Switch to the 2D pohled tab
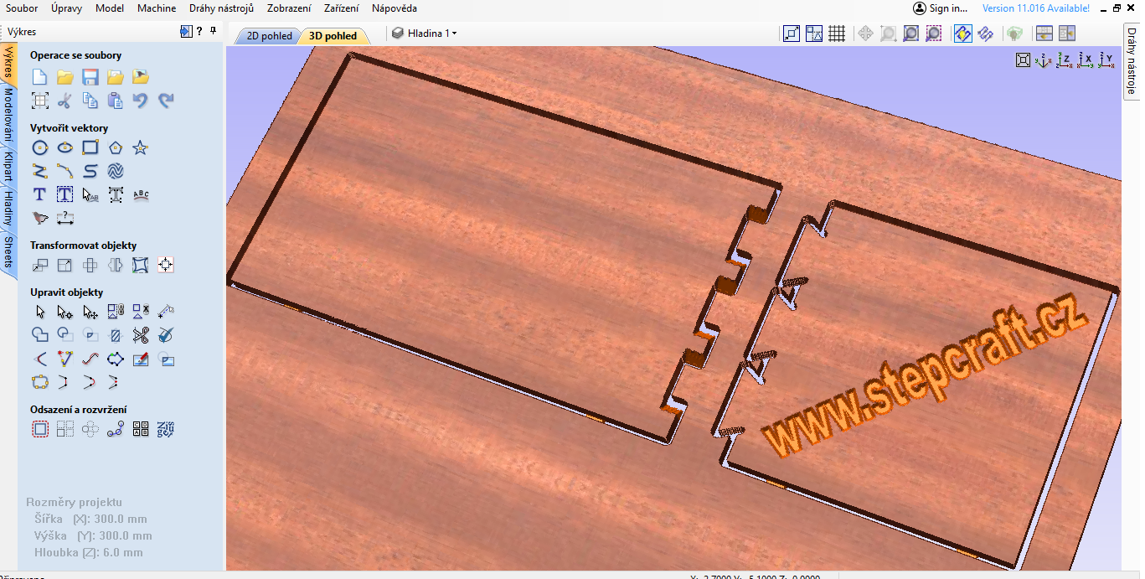Viewport: 1145px width, 579px height. pos(267,36)
